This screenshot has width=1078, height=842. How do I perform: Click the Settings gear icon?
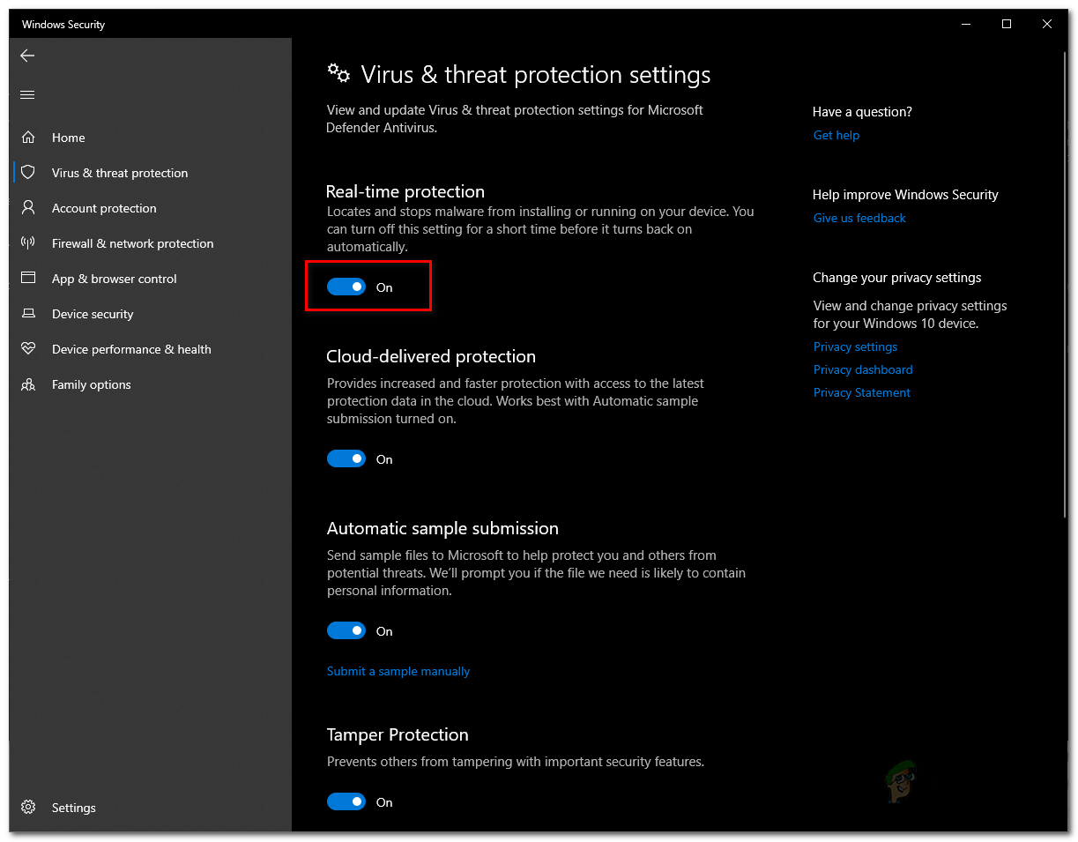(x=28, y=808)
